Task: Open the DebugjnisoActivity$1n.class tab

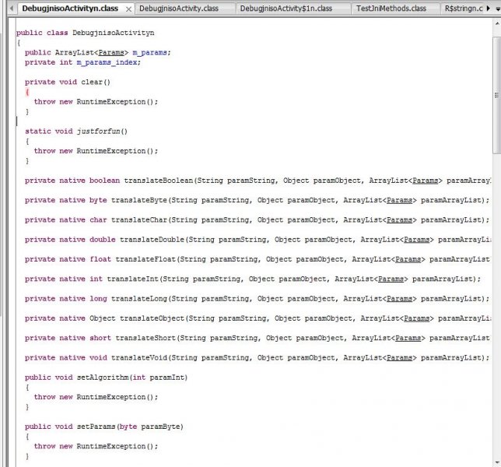Action: [x=286, y=9]
